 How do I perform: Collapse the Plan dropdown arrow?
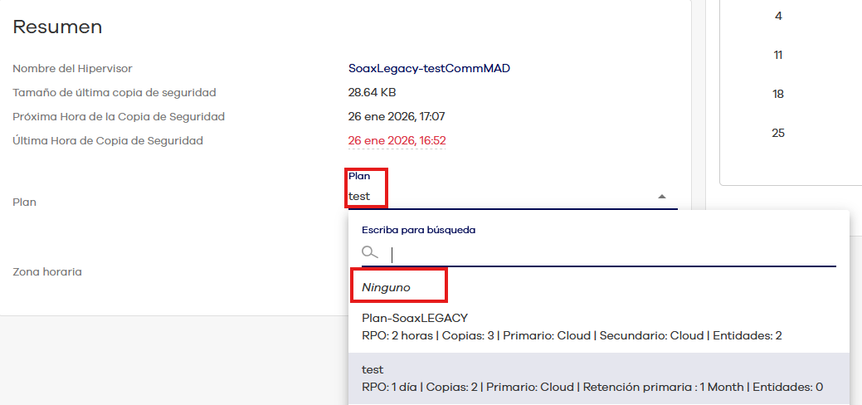point(662,197)
